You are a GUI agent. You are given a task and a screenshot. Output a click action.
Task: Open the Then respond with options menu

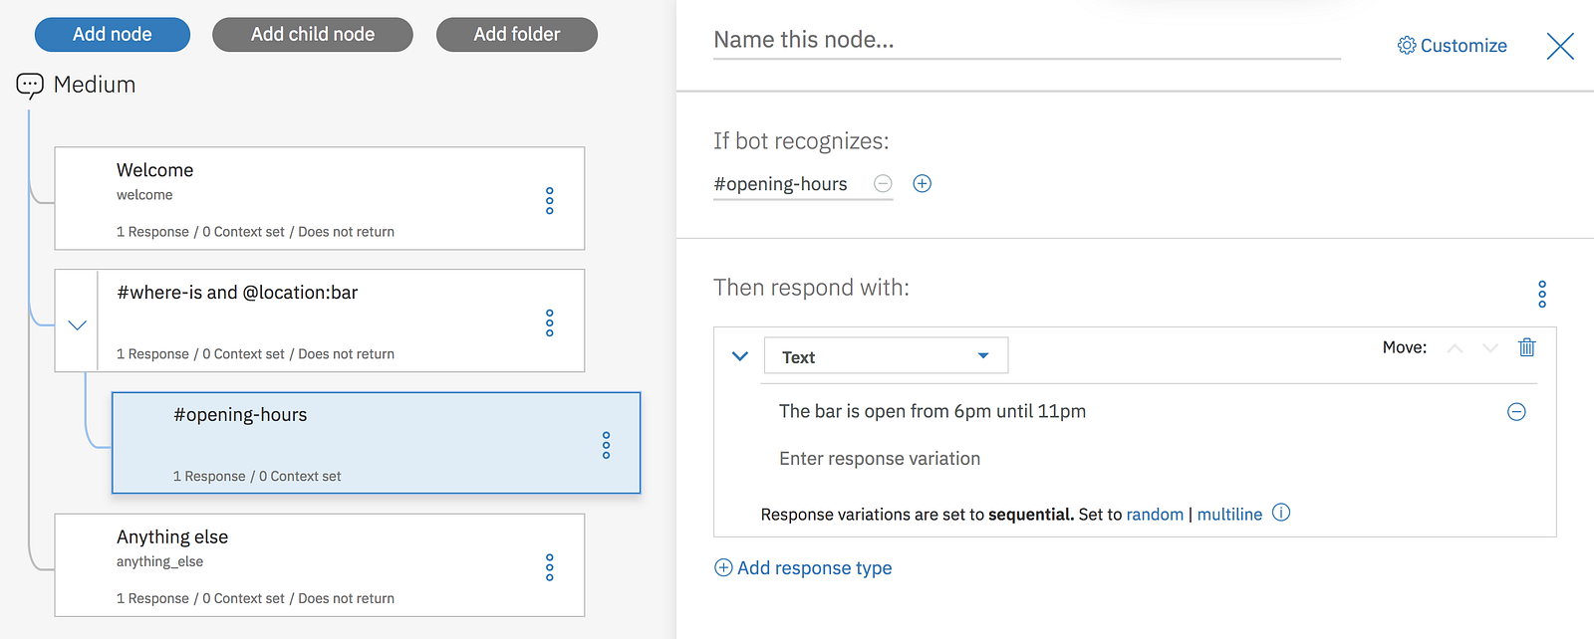point(1542,294)
